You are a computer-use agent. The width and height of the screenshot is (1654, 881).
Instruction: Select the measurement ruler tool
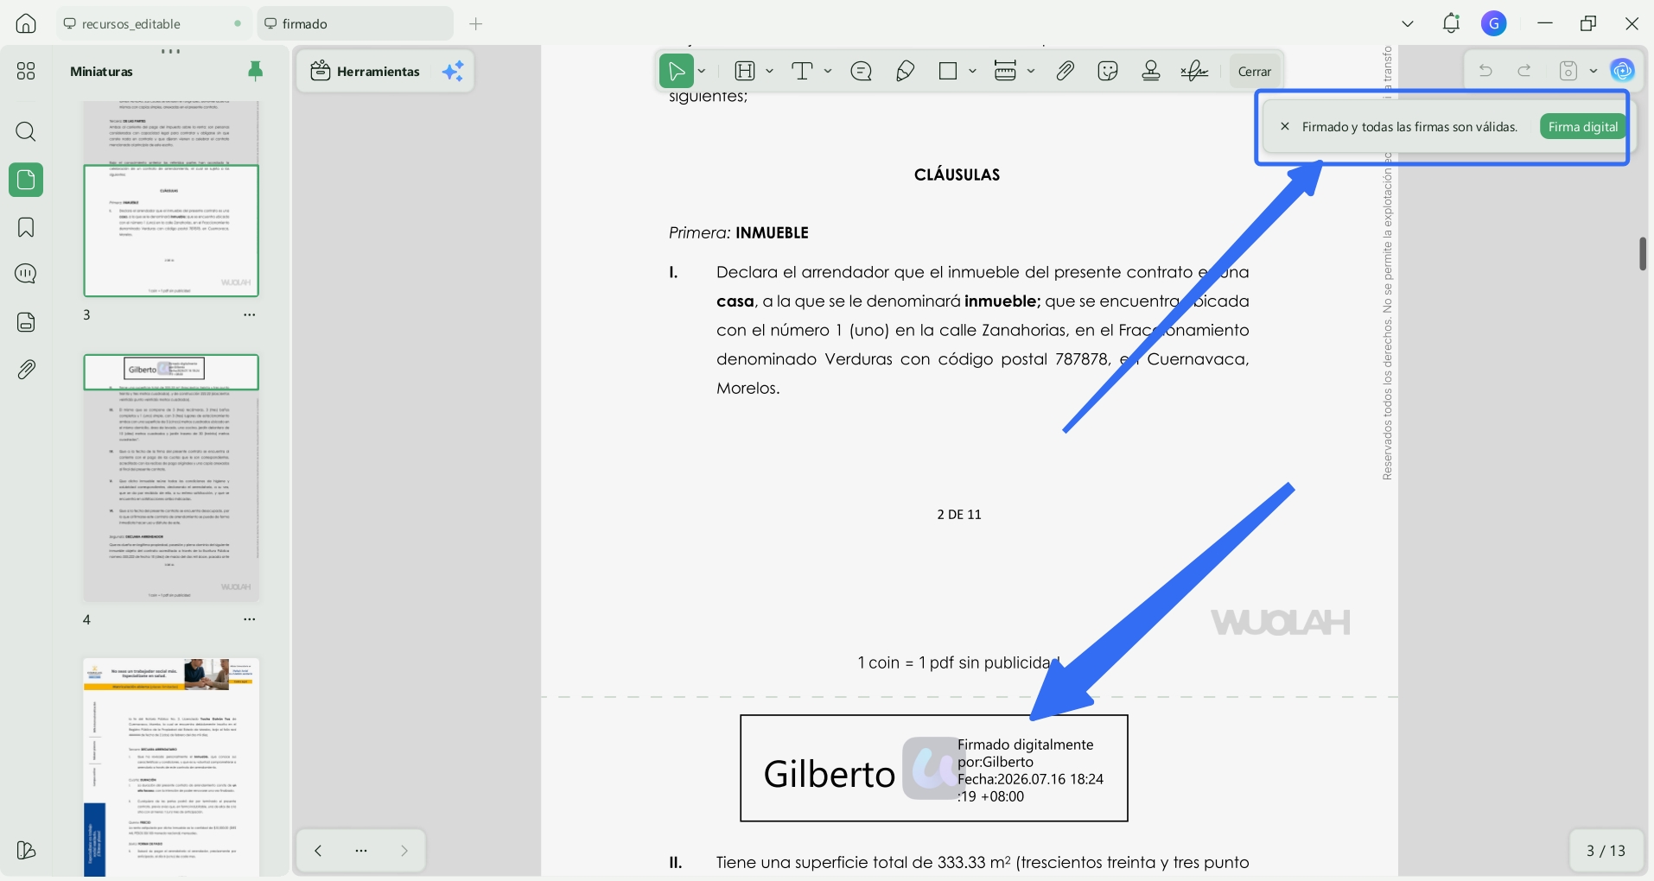point(1005,71)
